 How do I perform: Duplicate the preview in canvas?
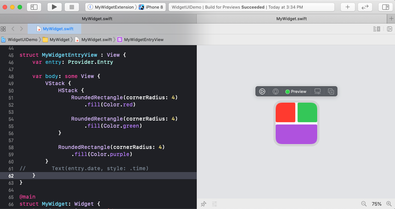click(x=331, y=91)
